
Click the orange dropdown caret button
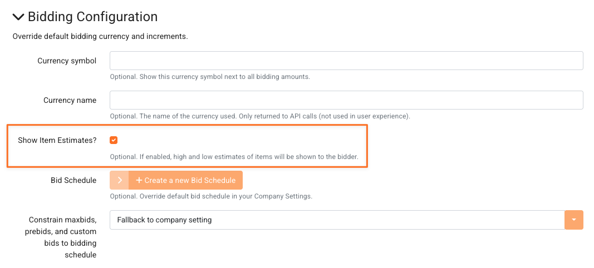pos(574,220)
